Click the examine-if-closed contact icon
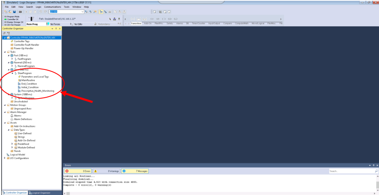Viewport: 379px width, 195px height. 152,19
